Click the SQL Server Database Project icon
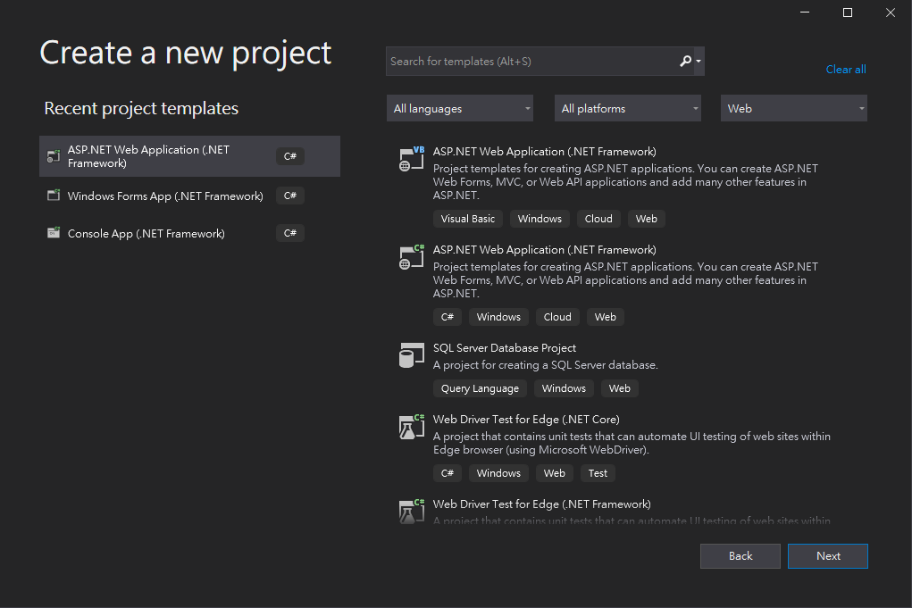Image resolution: width=912 pixels, height=608 pixels. (x=411, y=355)
